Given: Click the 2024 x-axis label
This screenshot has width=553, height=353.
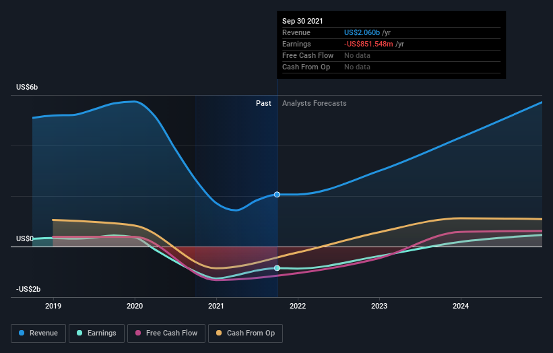Looking at the screenshot, I should pyautogui.click(x=461, y=306).
